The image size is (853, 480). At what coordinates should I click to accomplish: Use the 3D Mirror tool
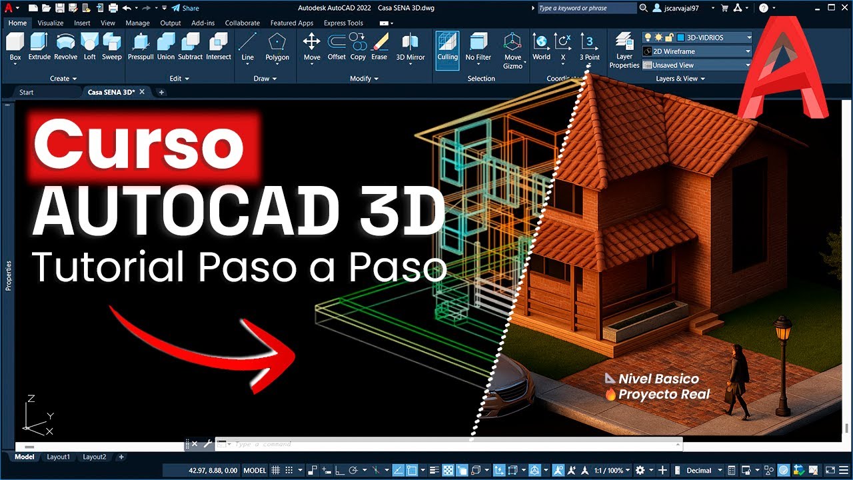pos(411,47)
